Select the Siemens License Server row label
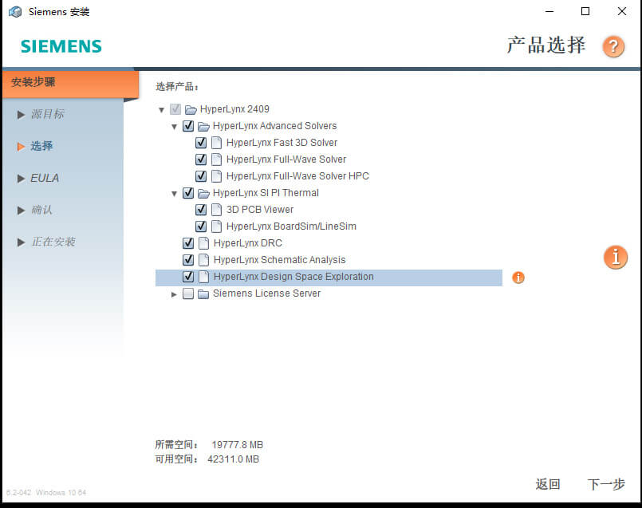 tap(267, 294)
